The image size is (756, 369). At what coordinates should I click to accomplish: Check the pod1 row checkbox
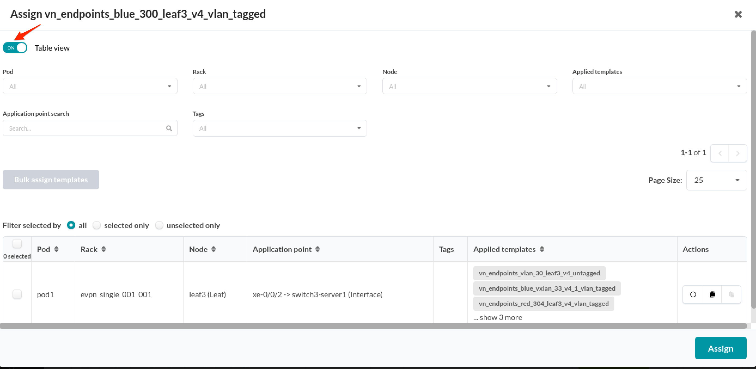coord(17,294)
